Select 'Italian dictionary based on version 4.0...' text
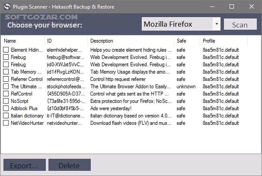The width and height of the screenshot is (262, 176). click(x=131, y=116)
